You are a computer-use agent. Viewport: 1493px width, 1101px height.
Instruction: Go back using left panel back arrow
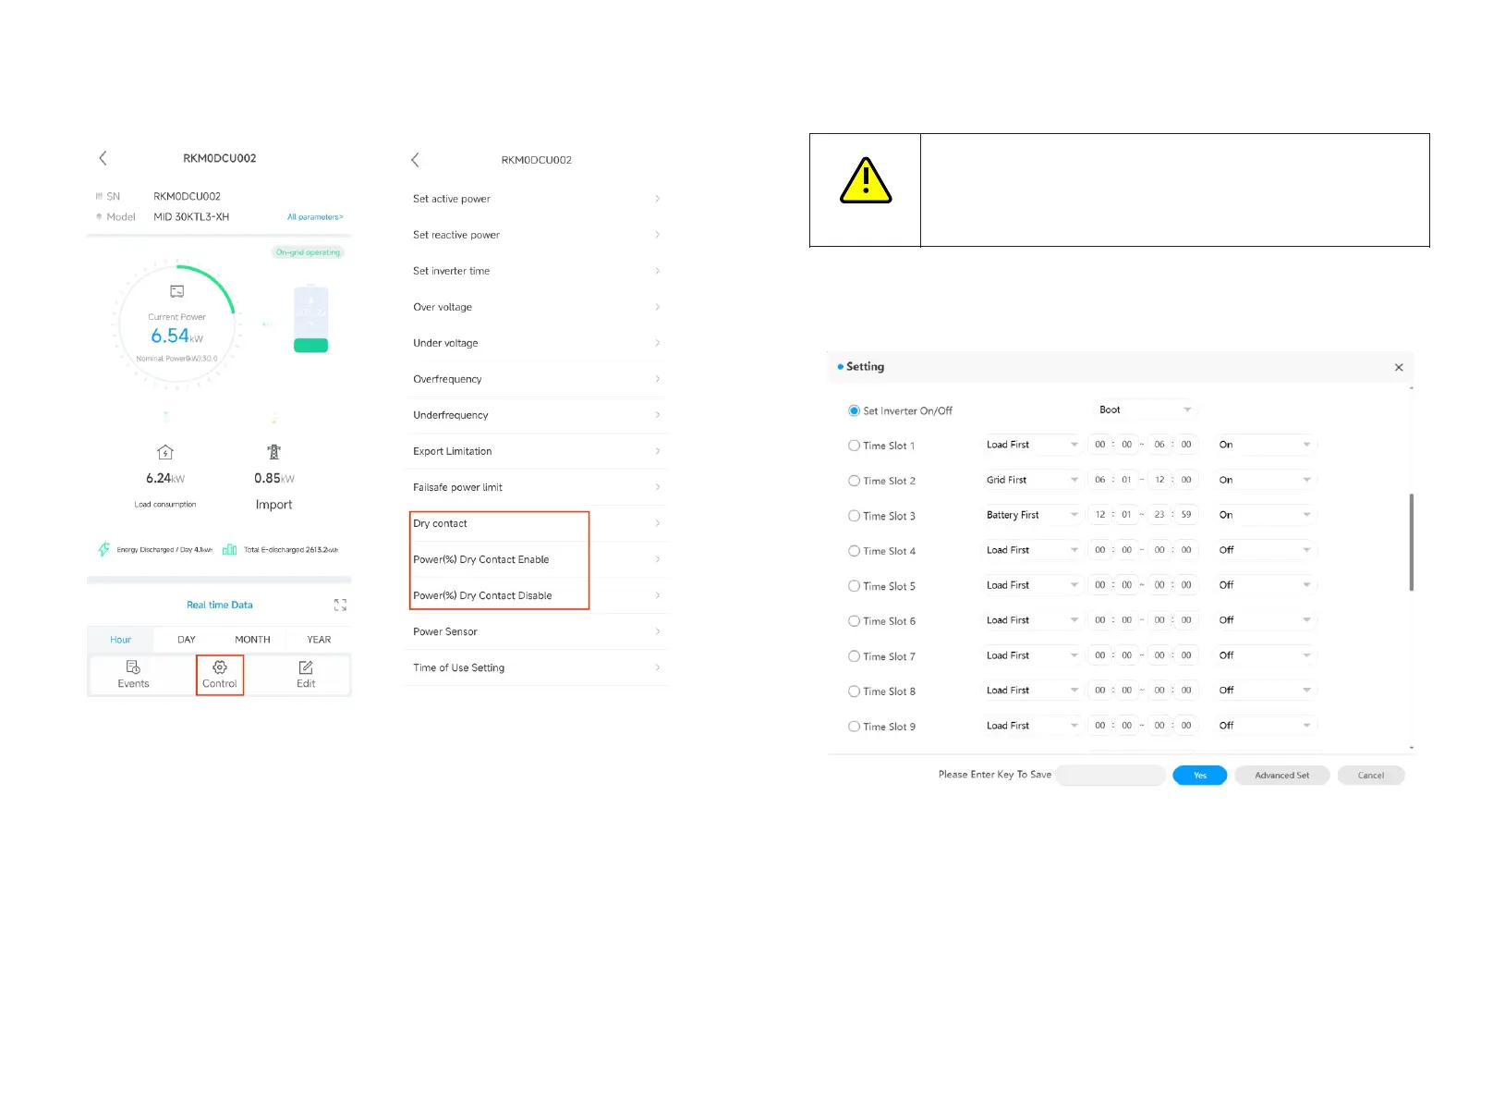pyautogui.click(x=103, y=158)
